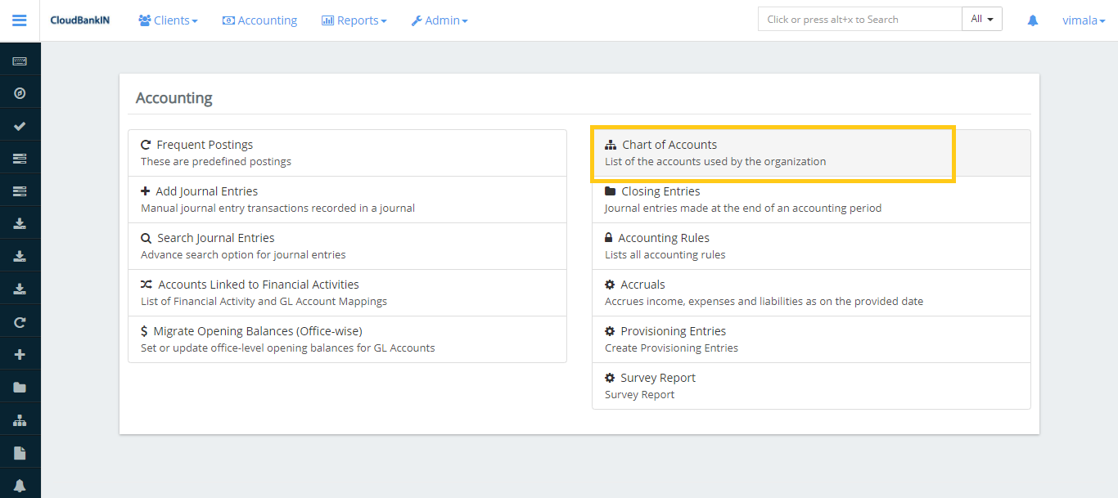The width and height of the screenshot is (1118, 498).
Task: Expand the All search filter dropdown
Action: (x=981, y=18)
